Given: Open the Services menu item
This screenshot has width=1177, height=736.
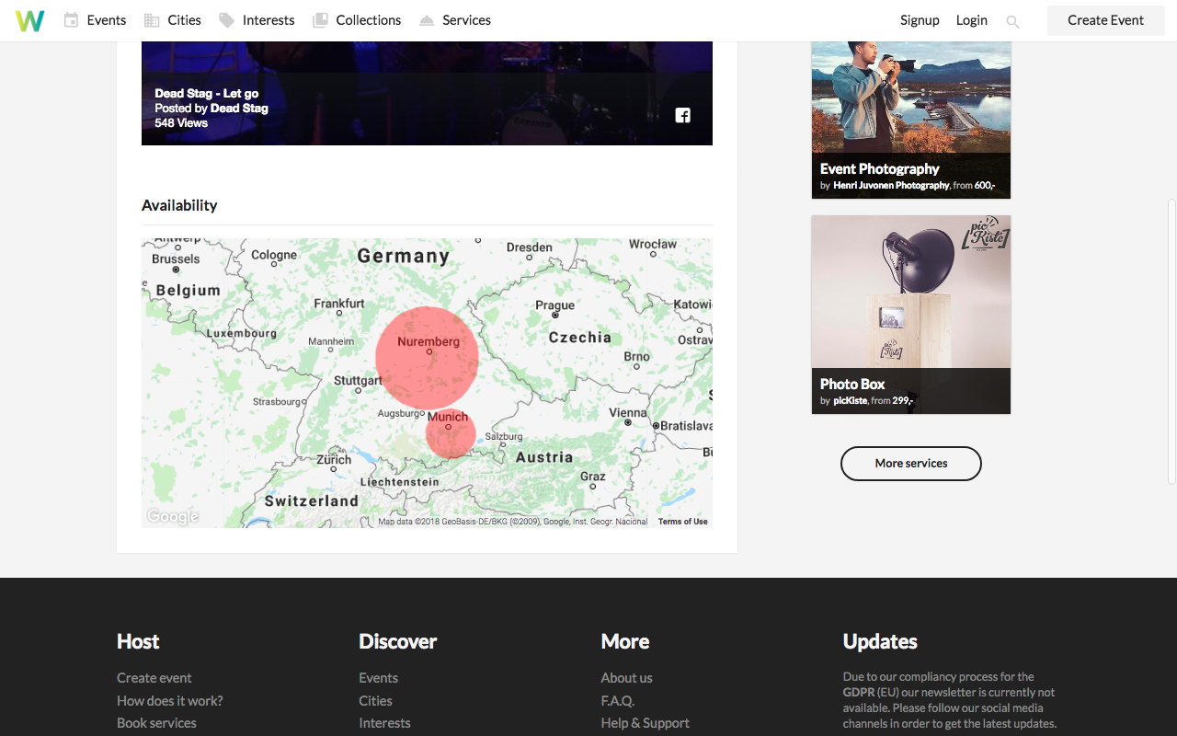Looking at the screenshot, I should click(x=466, y=20).
